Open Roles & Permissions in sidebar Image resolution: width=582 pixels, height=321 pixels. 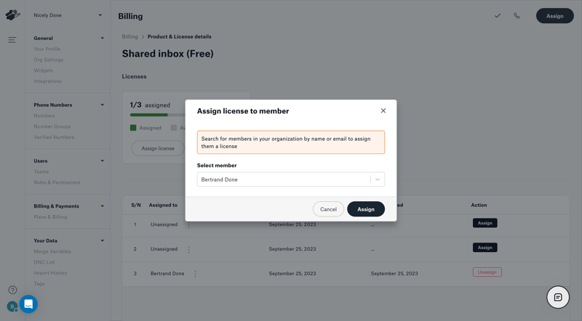[57, 182]
